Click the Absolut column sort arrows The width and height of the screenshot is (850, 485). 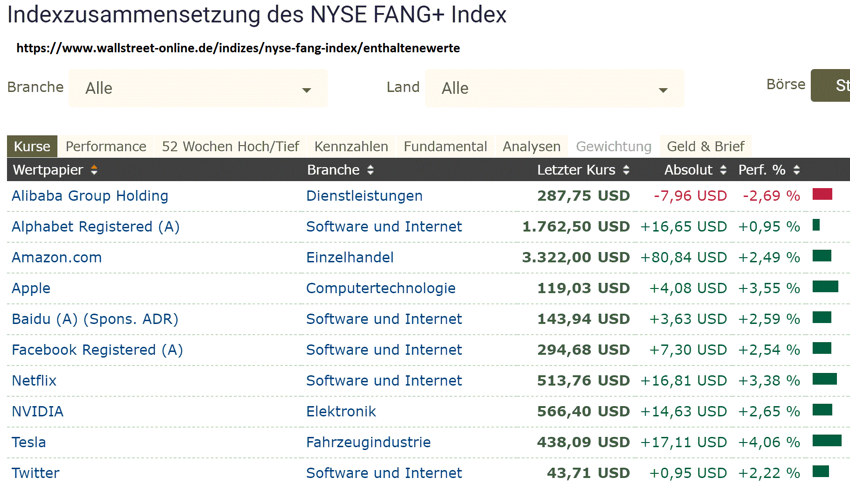(x=723, y=170)
